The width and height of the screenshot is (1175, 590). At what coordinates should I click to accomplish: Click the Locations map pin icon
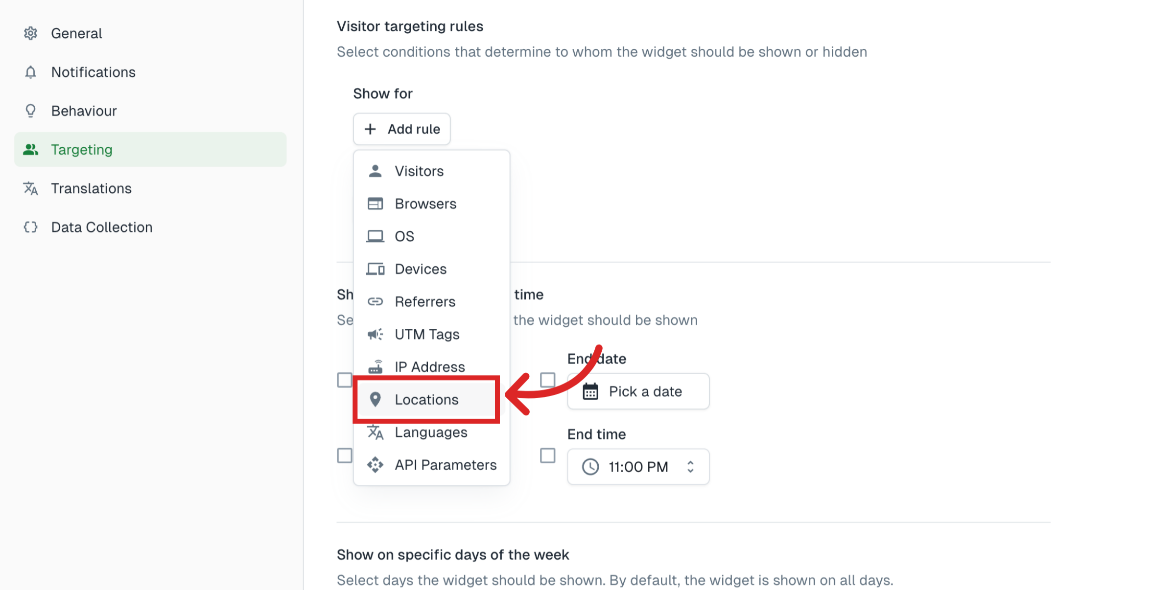(375, 399)
